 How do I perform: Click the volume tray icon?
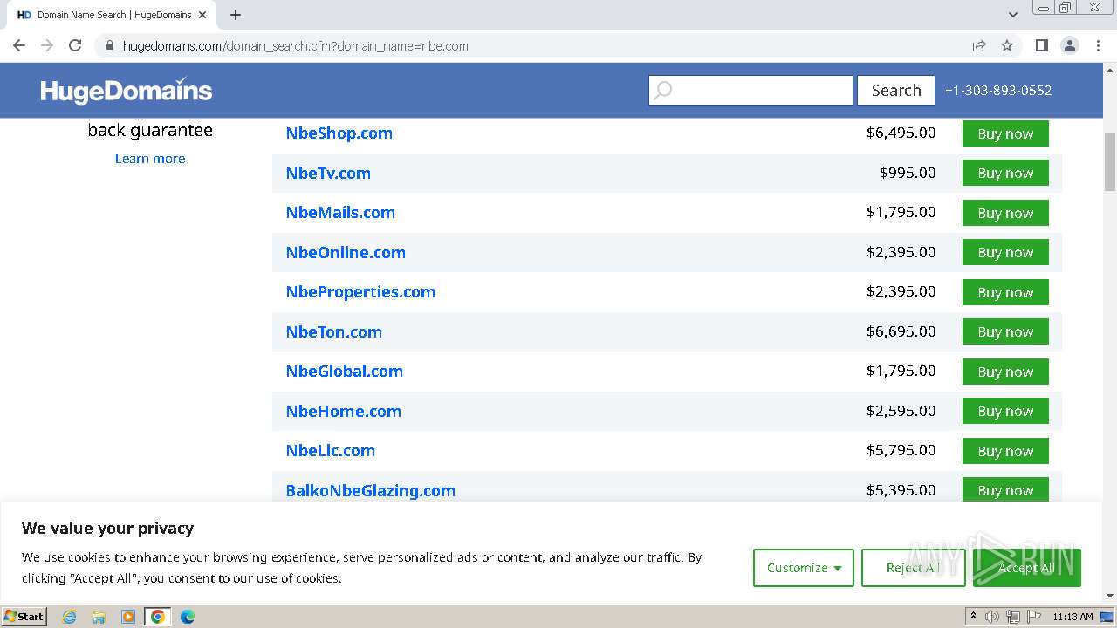tap(992, 617)
